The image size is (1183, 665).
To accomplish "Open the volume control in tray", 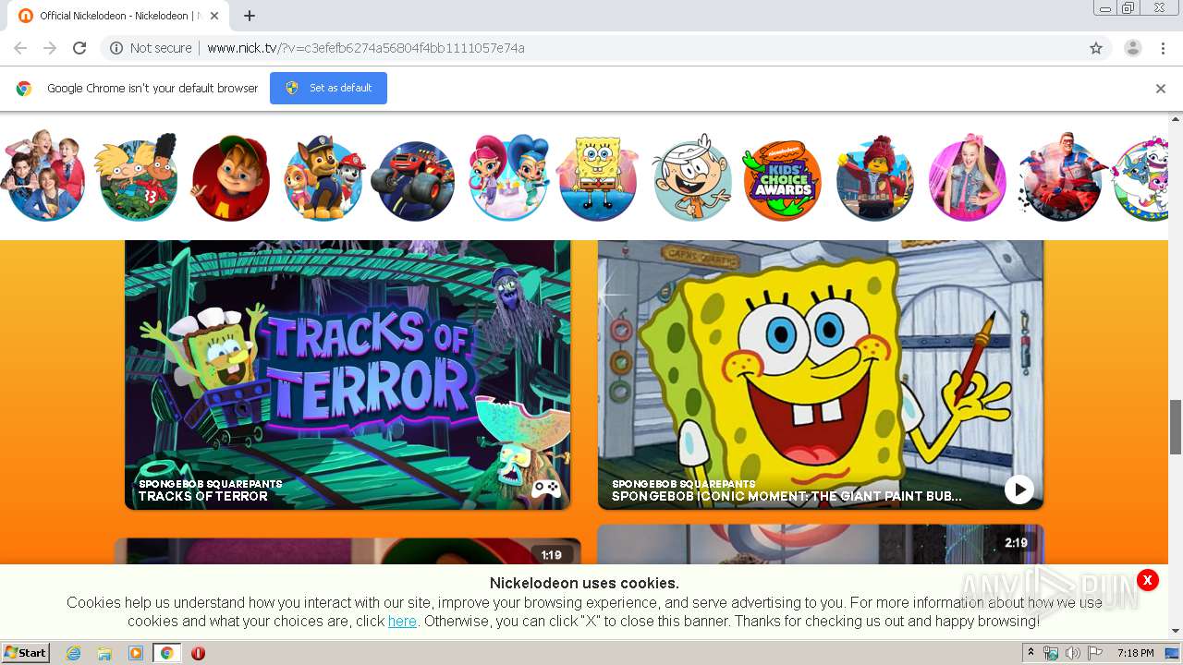I will (x=1073, y=653).
